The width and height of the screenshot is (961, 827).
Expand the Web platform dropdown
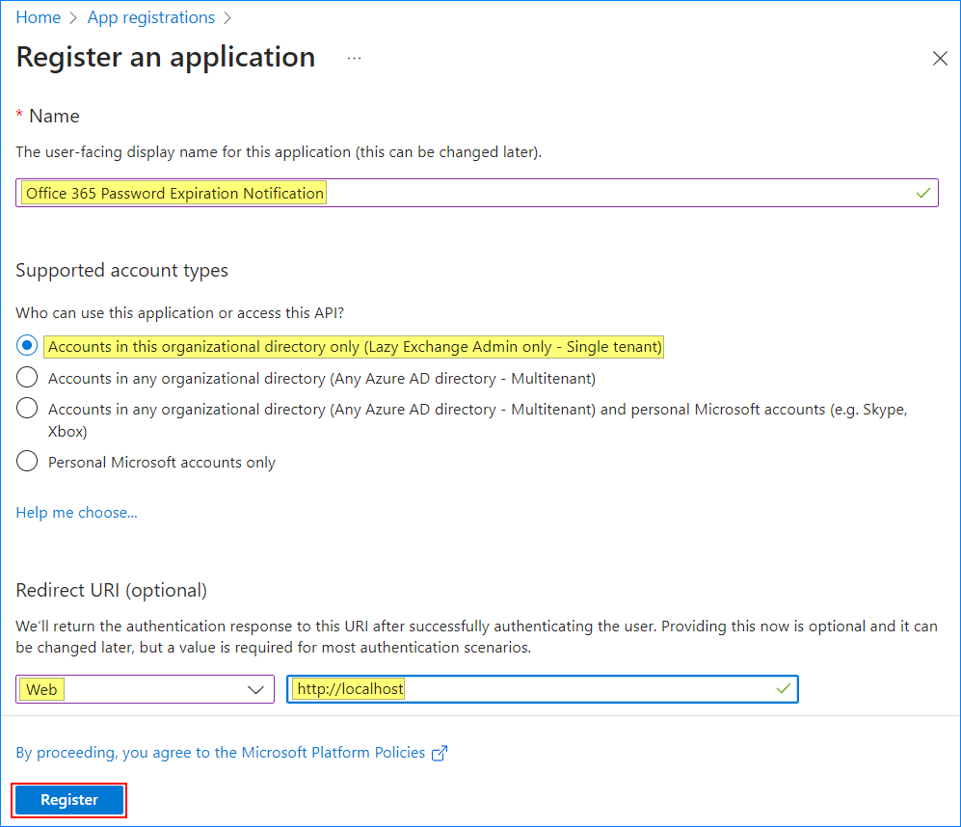[x=146, y=689]
